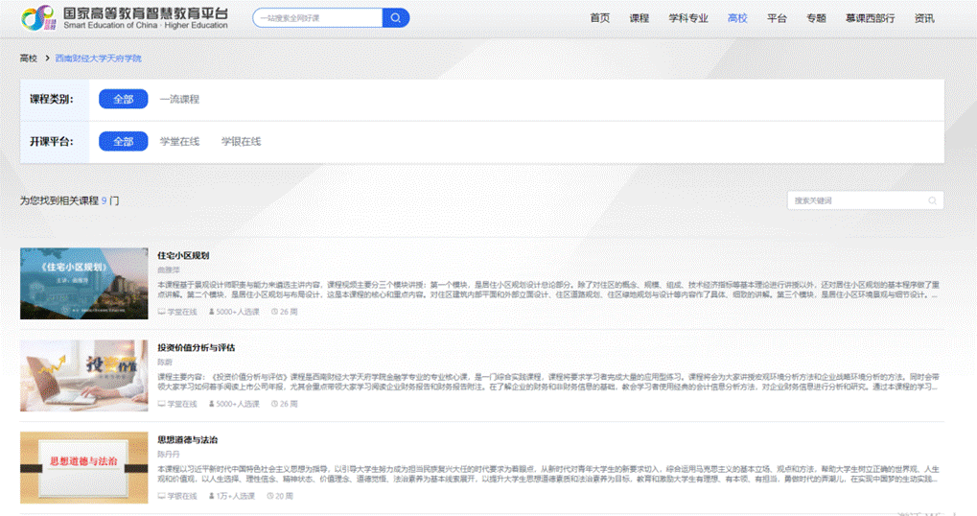Viewport: 977px width, 516px height.
Task: Choose 学银在线 platform filter
Action: tap(241, 141)
